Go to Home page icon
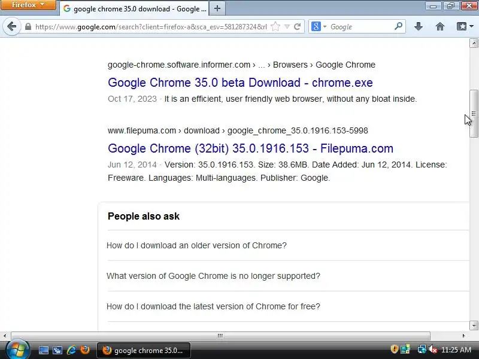Image resolution: width=479 pixels, height=359 pixels. pyautogui.click(x=440, y=26)
